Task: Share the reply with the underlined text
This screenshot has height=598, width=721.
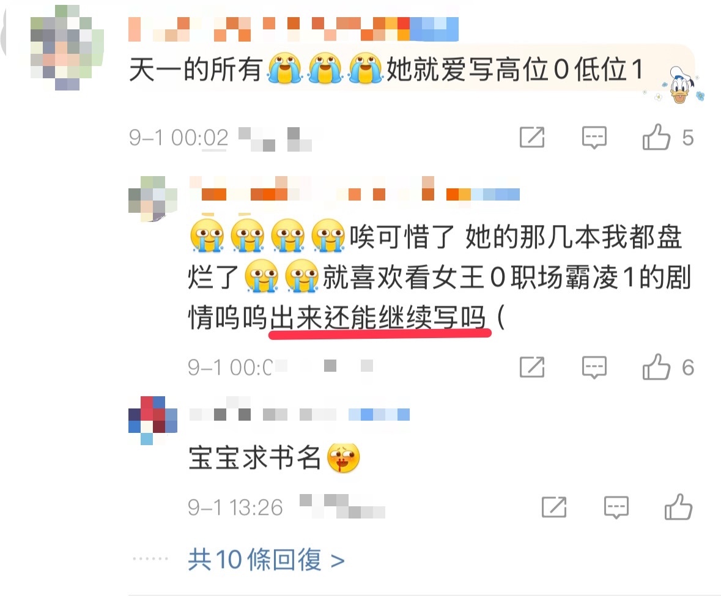Action: coord(532,367)
